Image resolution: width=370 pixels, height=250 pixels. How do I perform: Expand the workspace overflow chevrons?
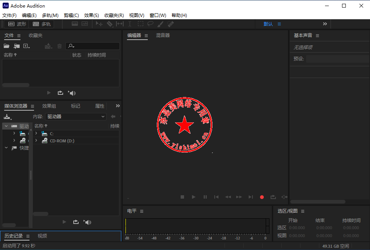[325, 24]
